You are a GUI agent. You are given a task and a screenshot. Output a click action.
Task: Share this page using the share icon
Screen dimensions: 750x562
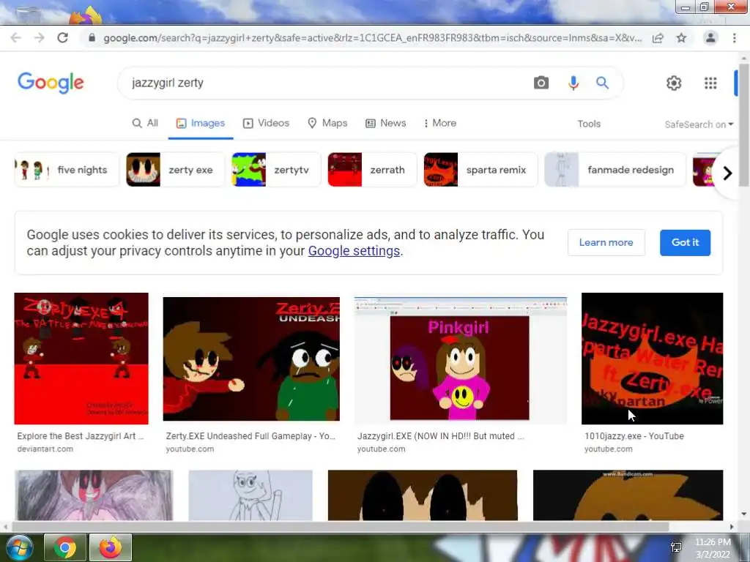(x=658, y=38)
